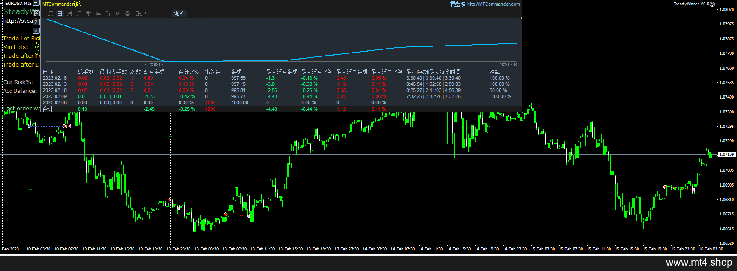Click the red trade marker near 15 Feb 19:30
Screen dimensions: 737x271
665,187
